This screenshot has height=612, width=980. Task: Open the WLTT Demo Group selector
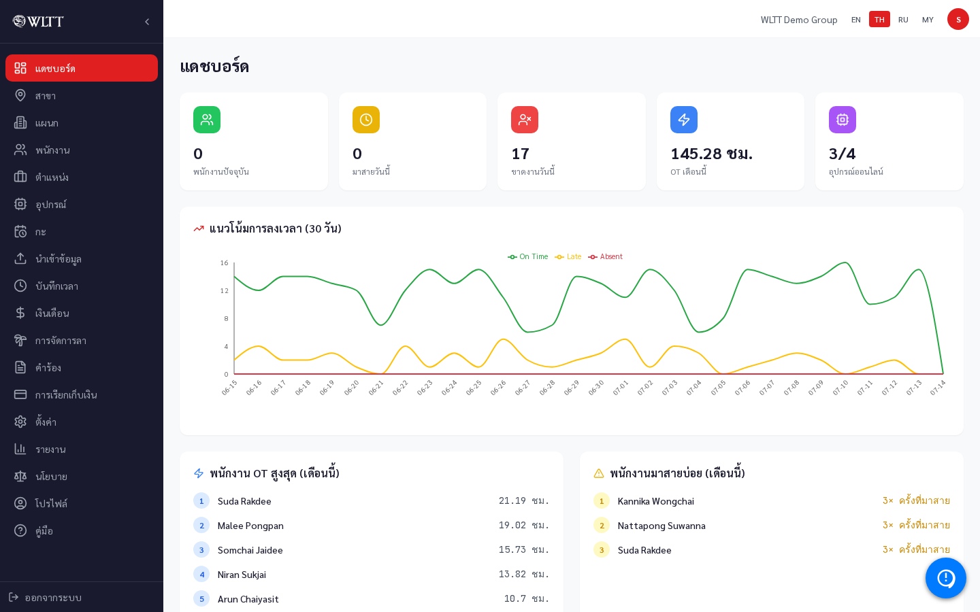pyautogui.click(x=799, y=20)
